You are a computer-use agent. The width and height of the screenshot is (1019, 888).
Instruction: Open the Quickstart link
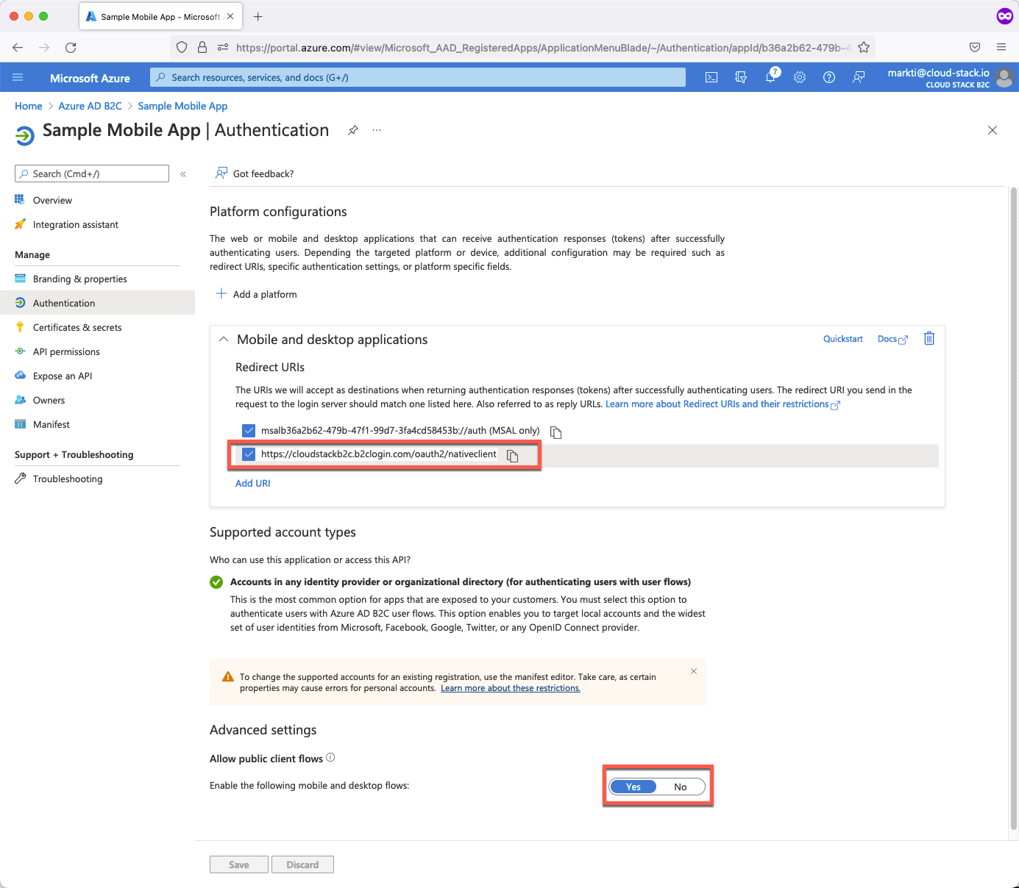click(x=842, y=339)
